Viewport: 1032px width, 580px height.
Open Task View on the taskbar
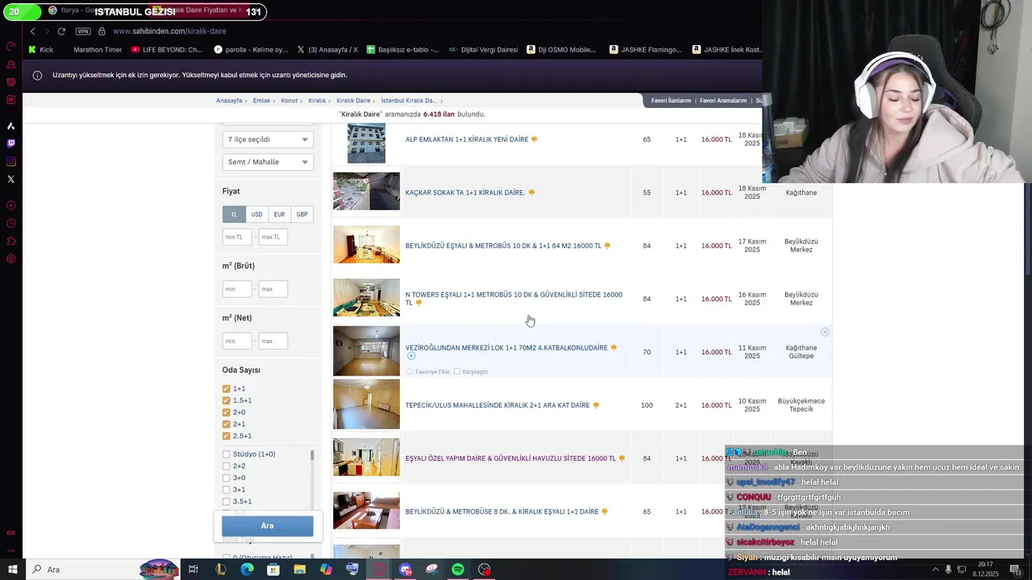(x=193, y=570)
